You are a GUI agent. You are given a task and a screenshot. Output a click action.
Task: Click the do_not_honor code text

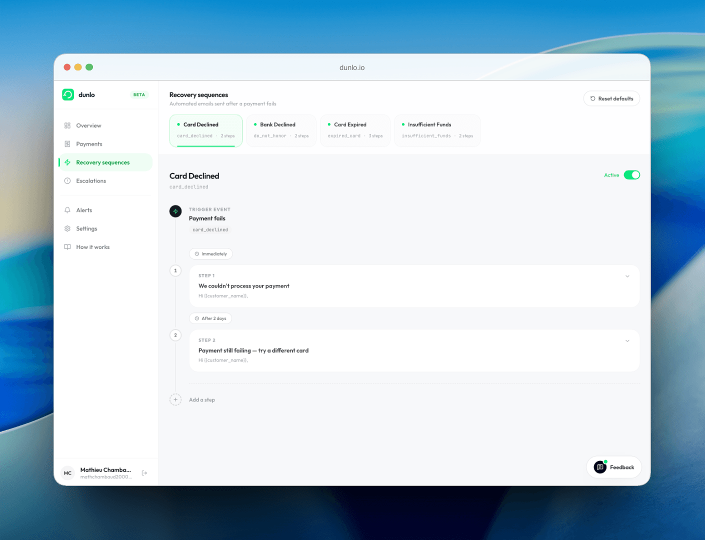(270, 136)
